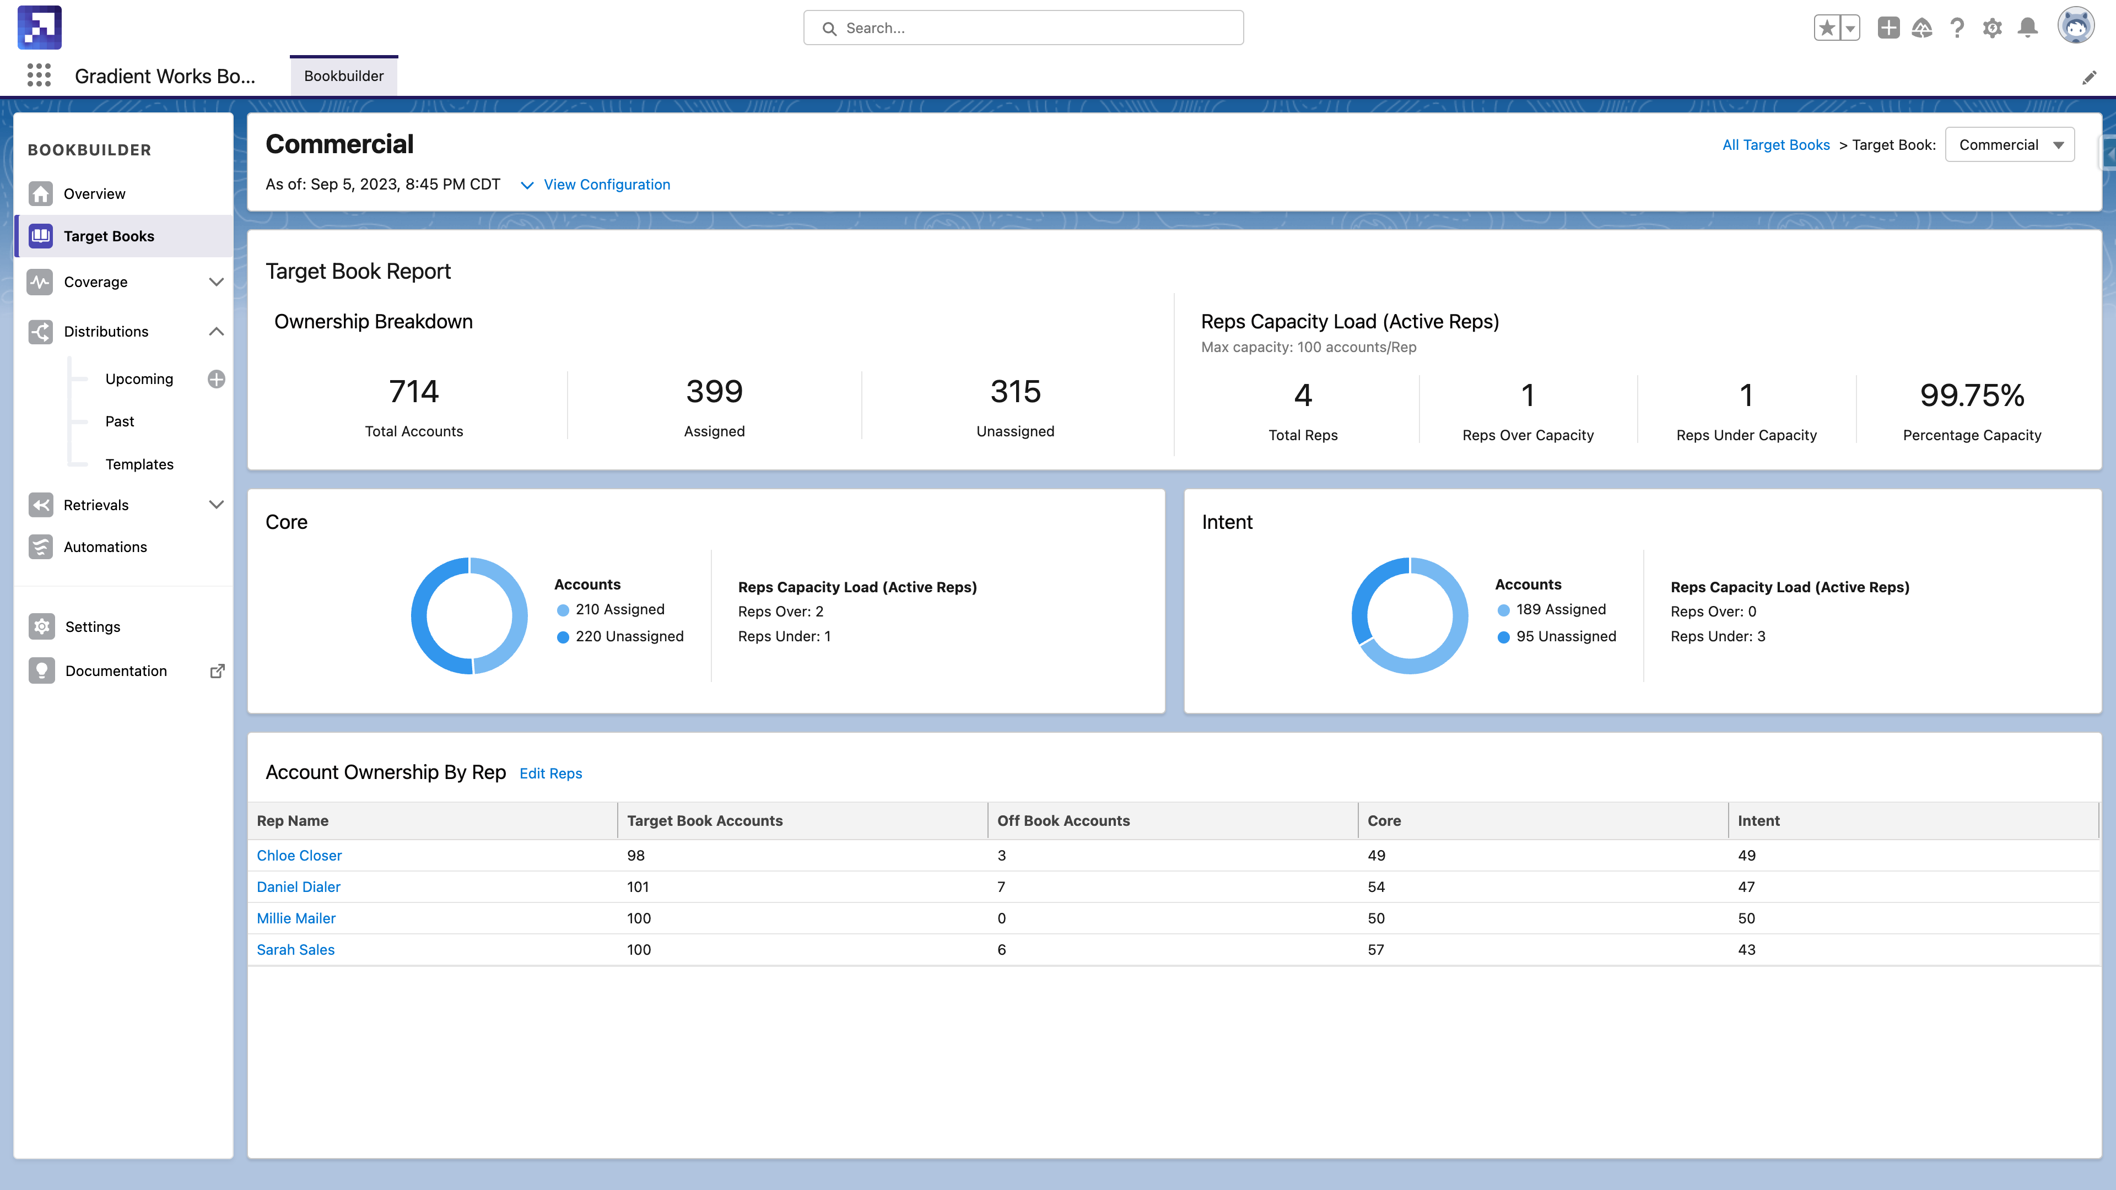Click the Target Book Accounts column header

(802, 821)
